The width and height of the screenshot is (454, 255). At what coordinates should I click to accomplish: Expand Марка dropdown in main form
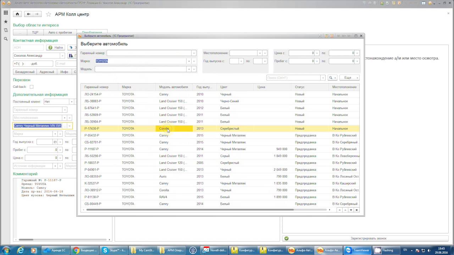click(x=55, y=134)
